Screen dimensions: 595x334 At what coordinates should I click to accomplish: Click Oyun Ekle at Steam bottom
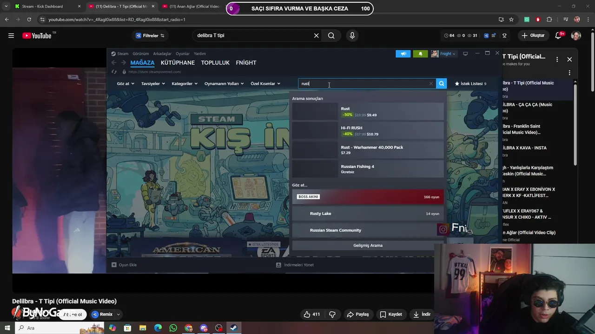click(124, 265)
